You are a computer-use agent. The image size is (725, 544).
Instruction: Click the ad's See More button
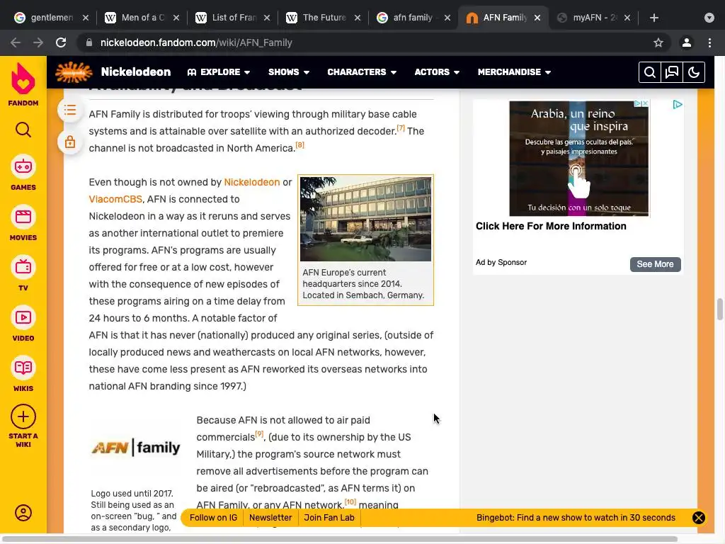click(655, 264)
